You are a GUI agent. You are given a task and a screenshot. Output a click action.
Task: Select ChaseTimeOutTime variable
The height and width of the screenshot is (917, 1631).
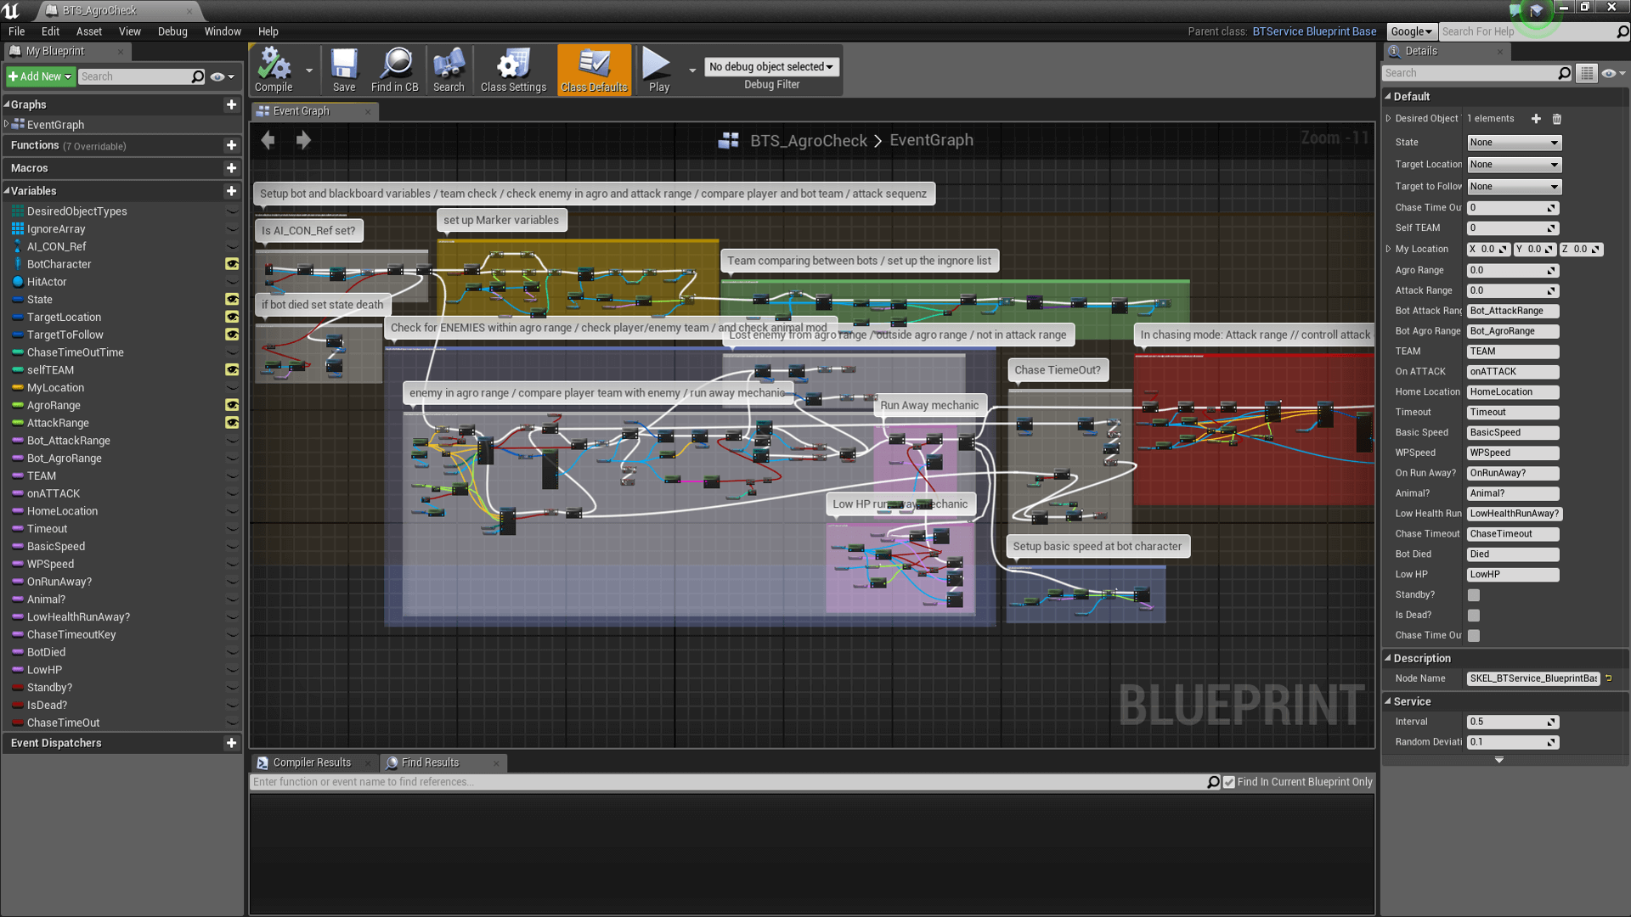click(x=76, y=352)
